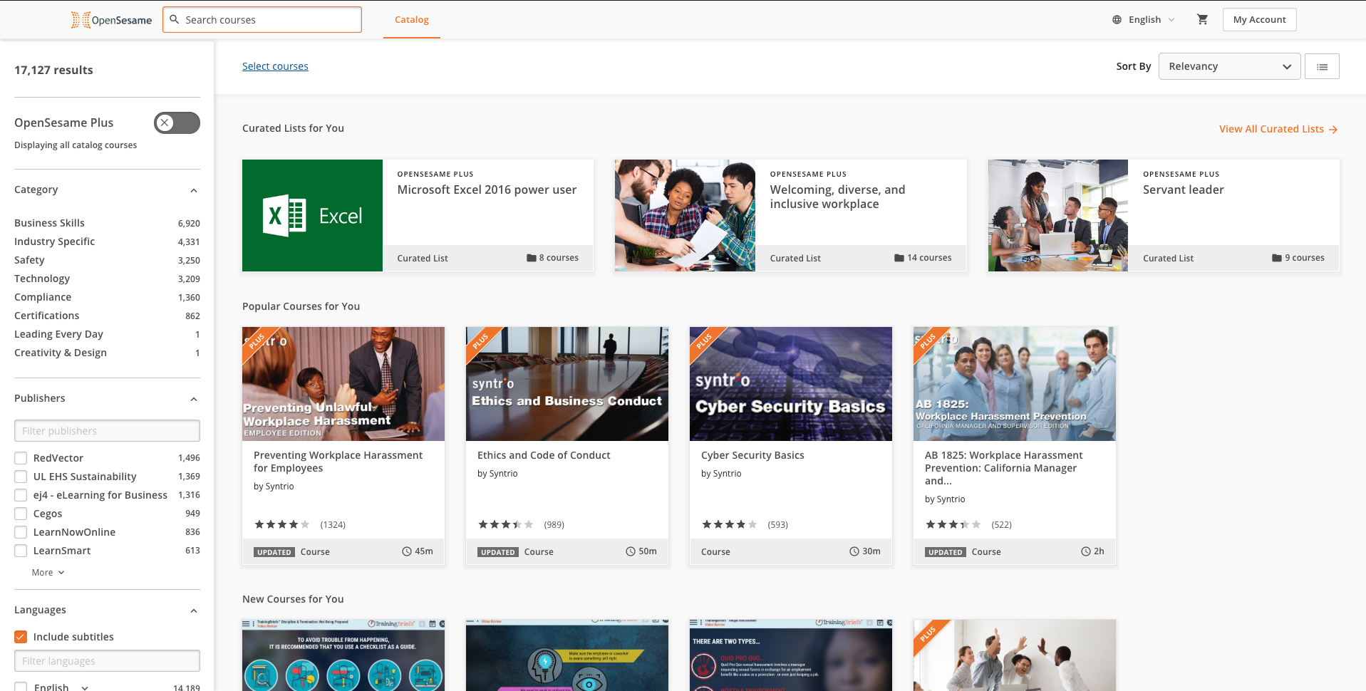Filter by Business Skills category
The image size is (1366, 691).
coord(49,223)
